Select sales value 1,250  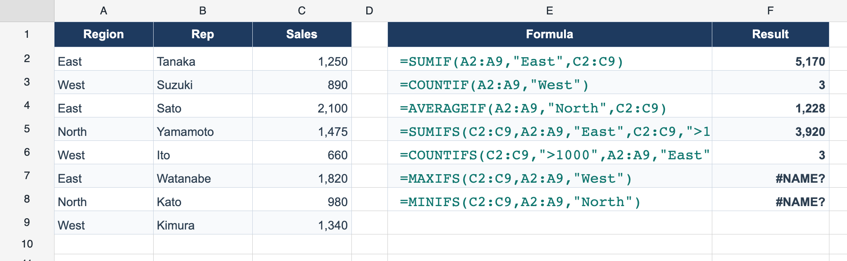(302, 59)
